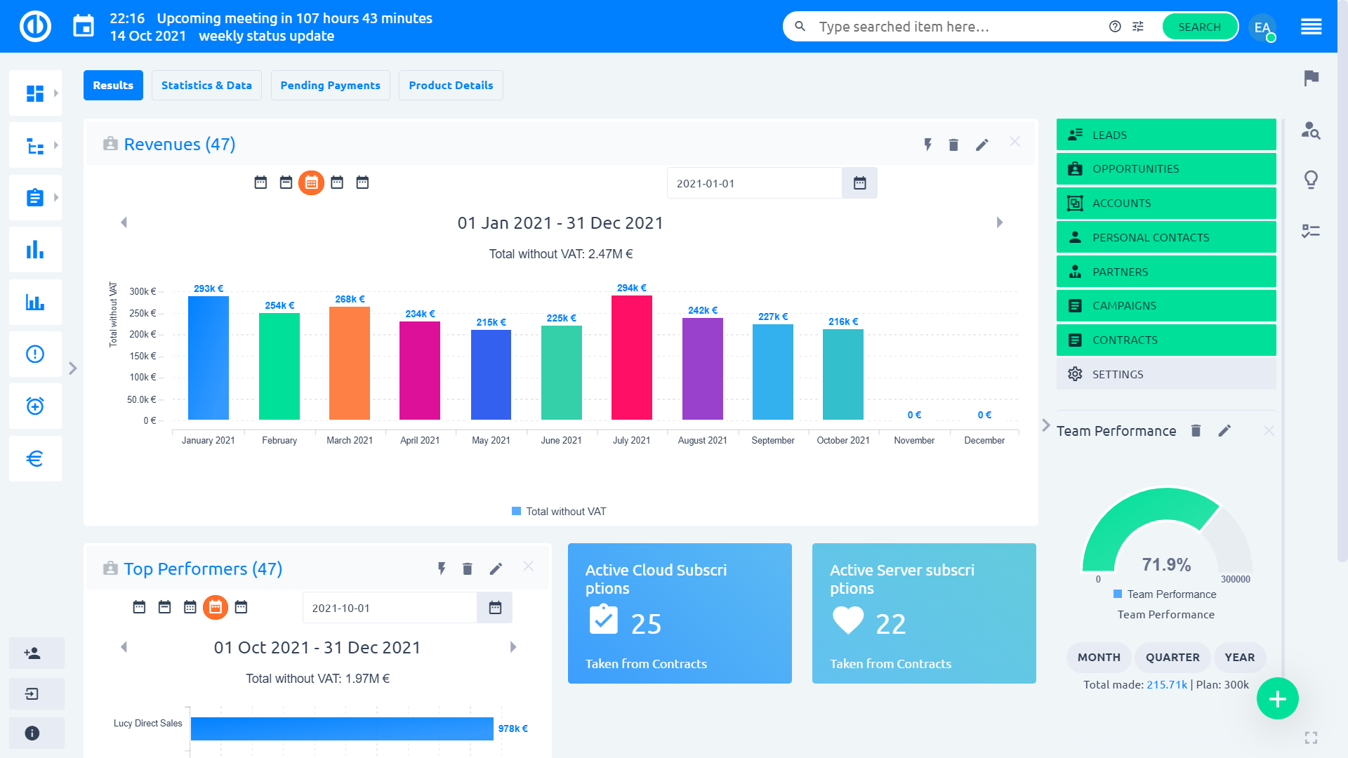The image size is (1348, 758).
Task: Select the user search icon in right sidebar
Action: pos(1310,132)
